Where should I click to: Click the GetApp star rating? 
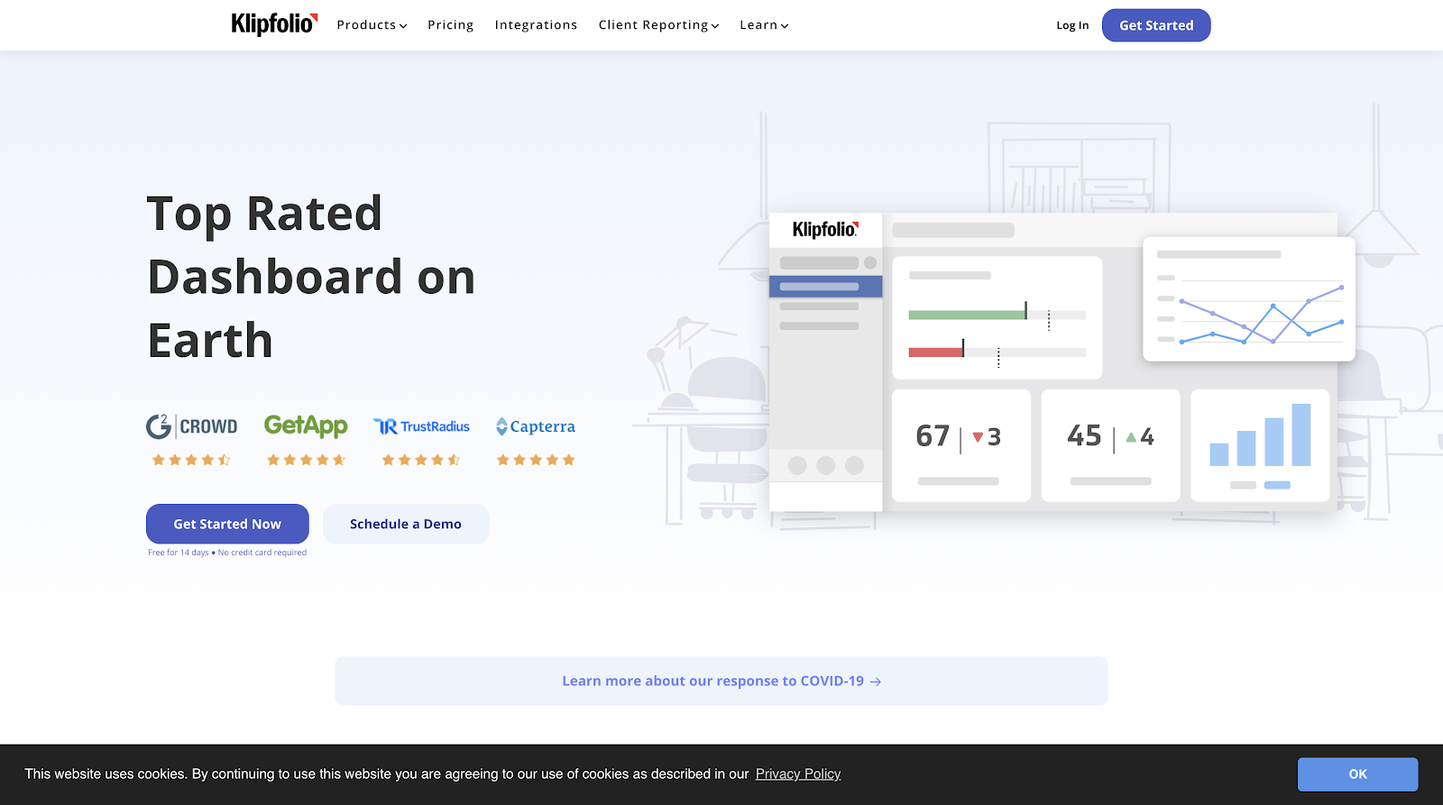point(306,460)
